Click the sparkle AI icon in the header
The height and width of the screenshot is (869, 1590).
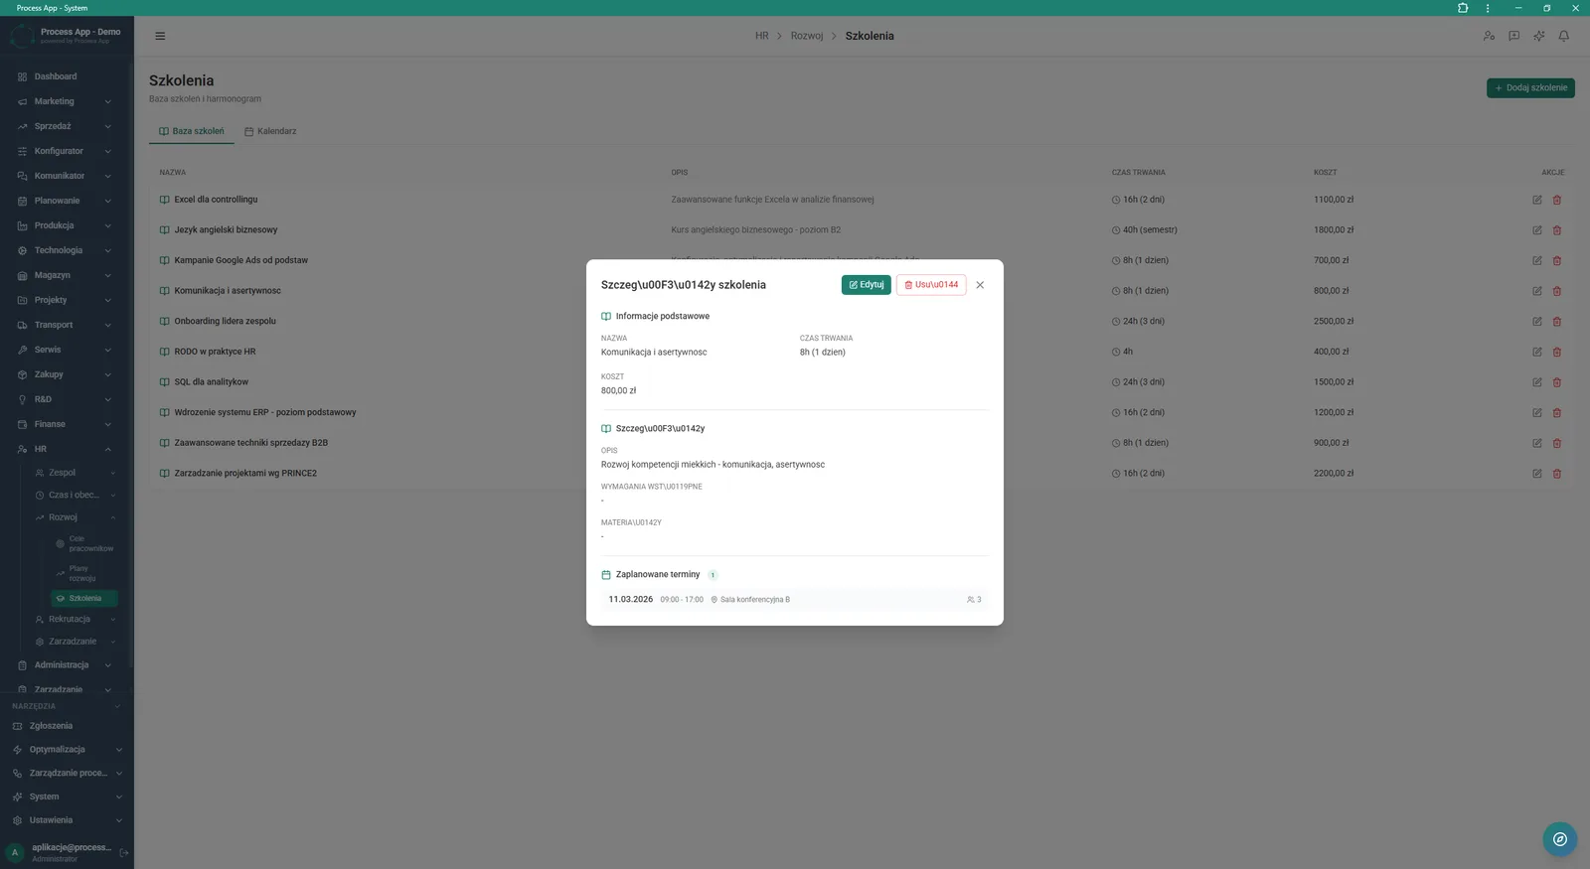(x=1538, y=36)
